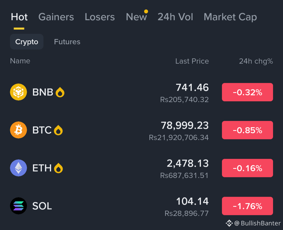Click the -0.32% change badge for BNB
Image resolution: width=283 pixels, height=230 pixels.
(x=247, y=92)
